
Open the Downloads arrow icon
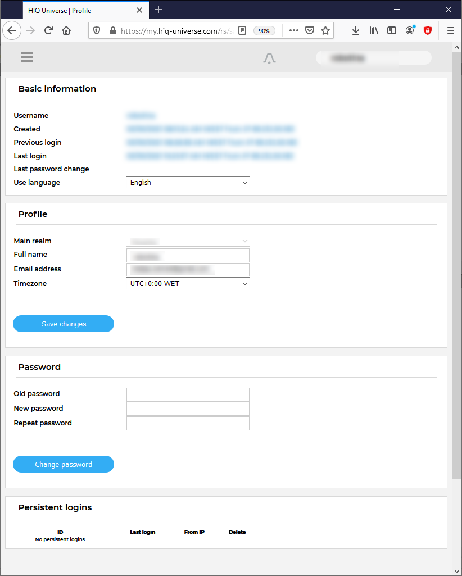pos(355,31)
